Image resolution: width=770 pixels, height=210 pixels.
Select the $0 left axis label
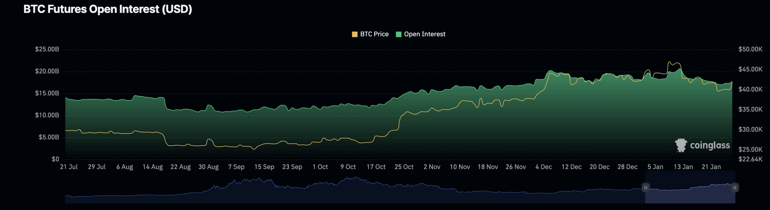pyautogui.click(x=55, y=159)
